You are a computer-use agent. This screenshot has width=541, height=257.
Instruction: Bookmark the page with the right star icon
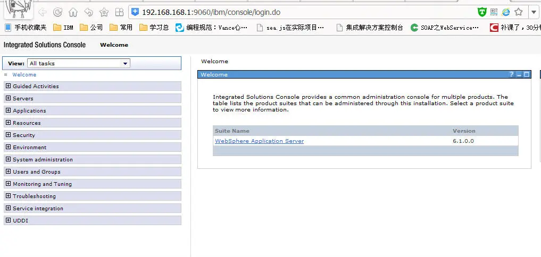pos(518,12)
